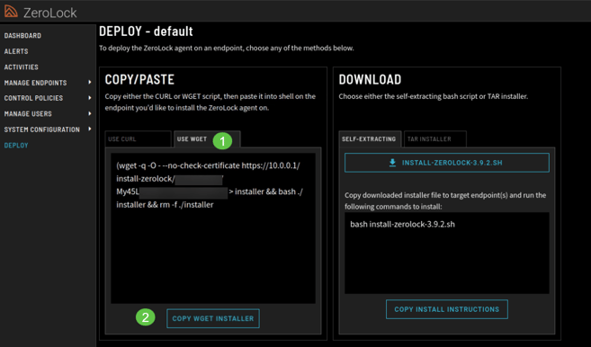Screen dimensions: 591x347
Task: Click the bash install command box
Action: [x=447, y=253]
